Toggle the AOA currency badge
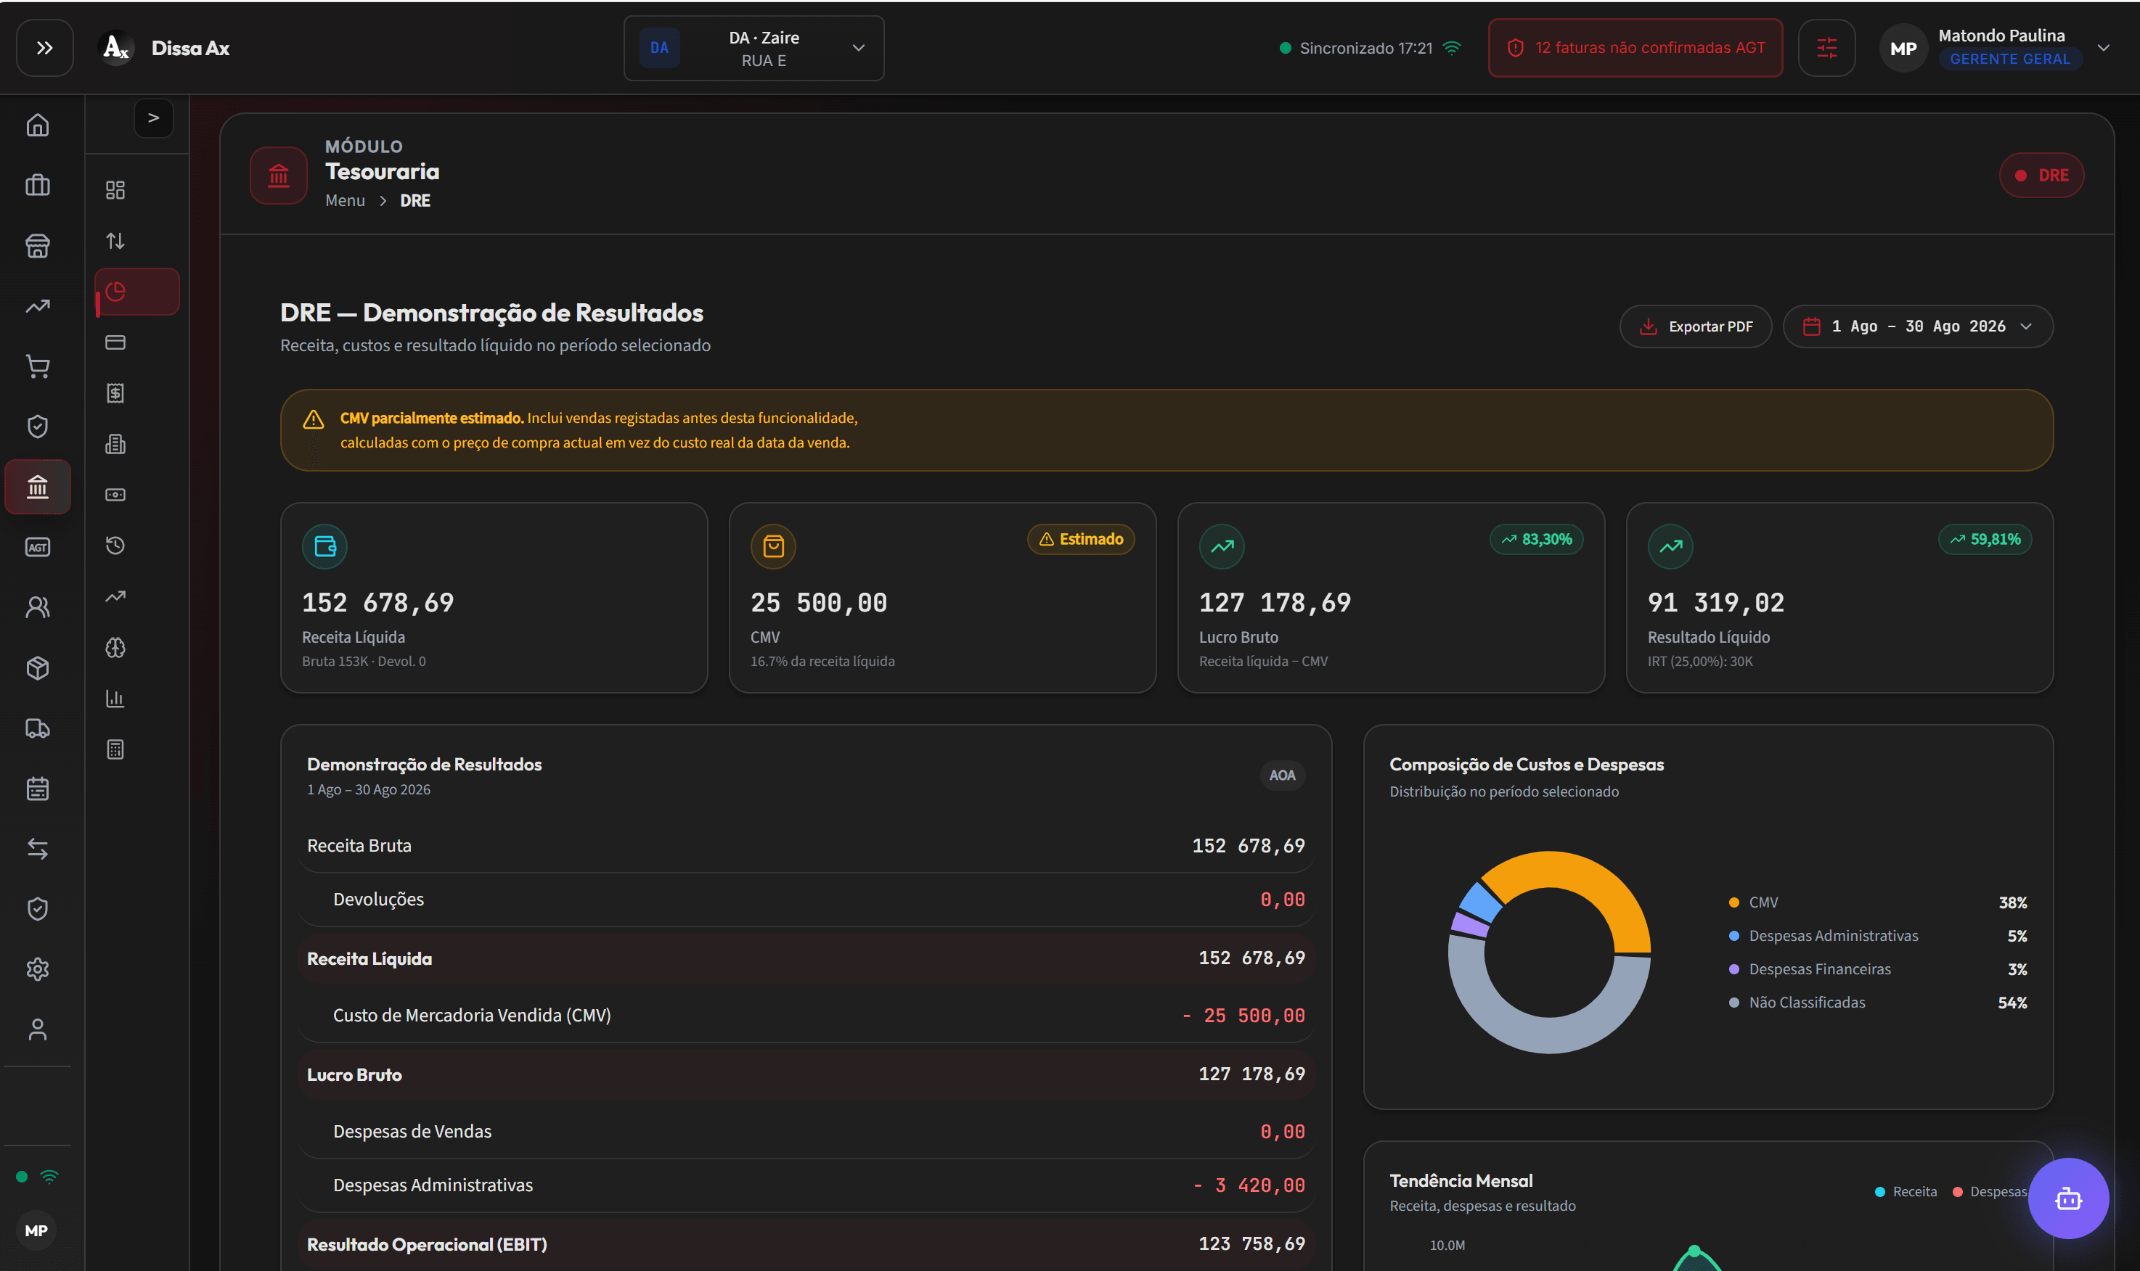The image size is (2140, 1271). 1281,775
